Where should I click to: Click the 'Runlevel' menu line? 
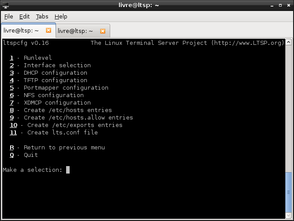click(x=31, y=58)
